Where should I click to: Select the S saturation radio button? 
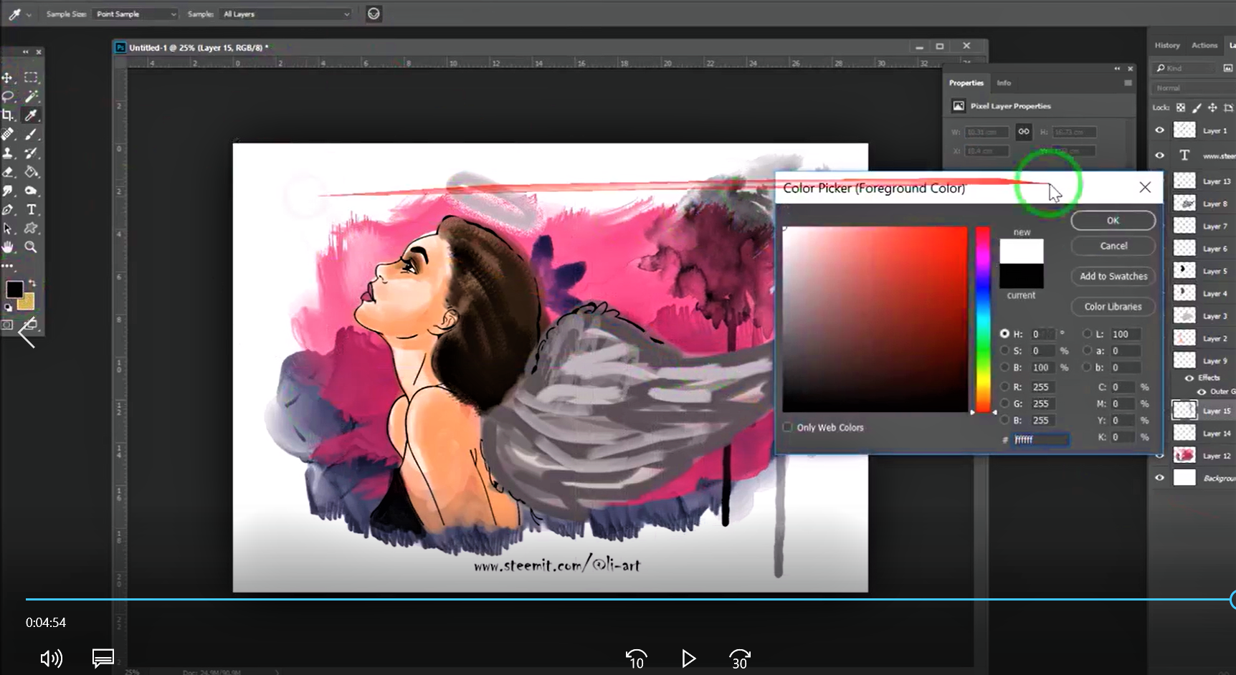coord(1004,350)
